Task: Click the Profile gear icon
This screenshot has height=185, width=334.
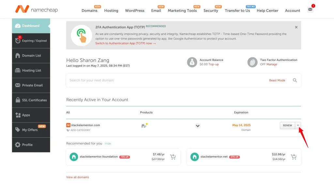Action: point(18,145)
